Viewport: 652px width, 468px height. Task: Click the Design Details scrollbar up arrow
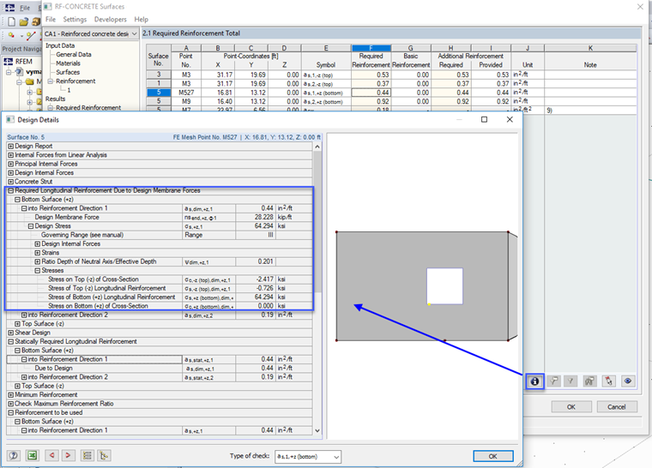[317, 147]
